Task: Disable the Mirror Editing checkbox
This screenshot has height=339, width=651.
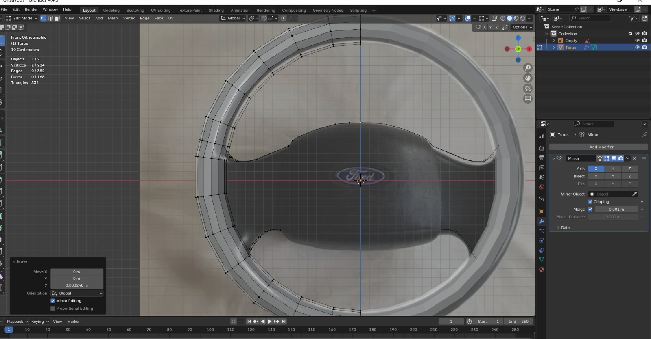Action: (53, 301)
